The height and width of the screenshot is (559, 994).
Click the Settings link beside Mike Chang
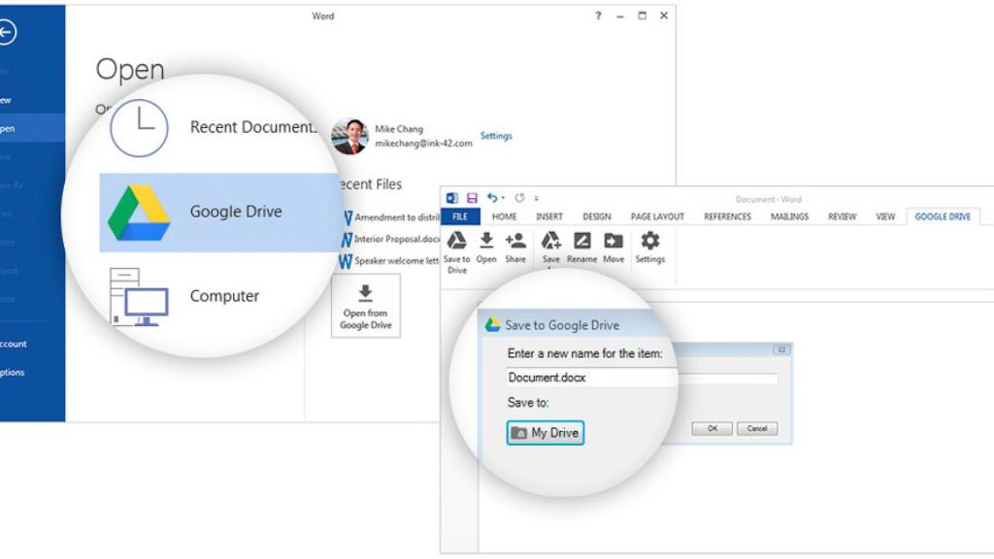click(x=495, y=136)
